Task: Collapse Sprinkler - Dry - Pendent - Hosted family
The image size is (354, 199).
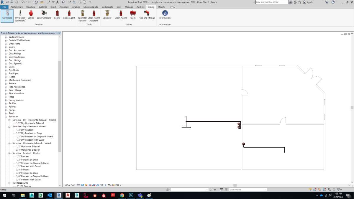Action: 9,126
